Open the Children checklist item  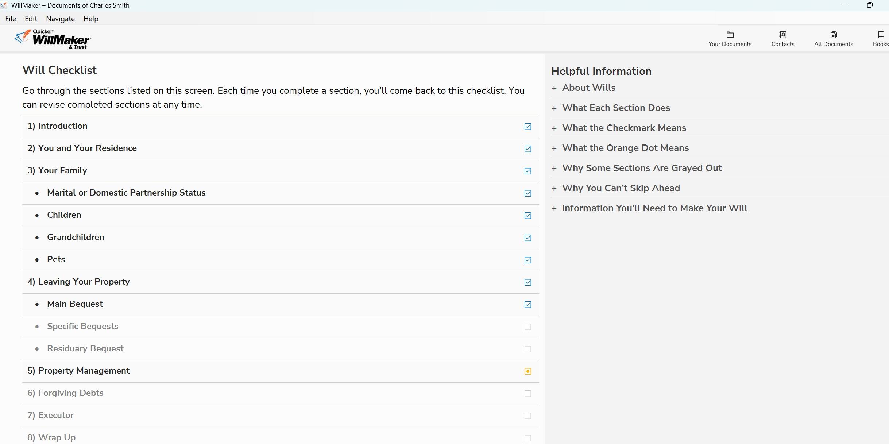64,215
